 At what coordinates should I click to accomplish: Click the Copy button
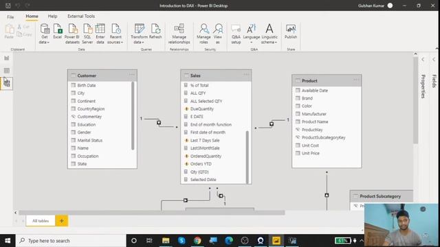(24, 34)
